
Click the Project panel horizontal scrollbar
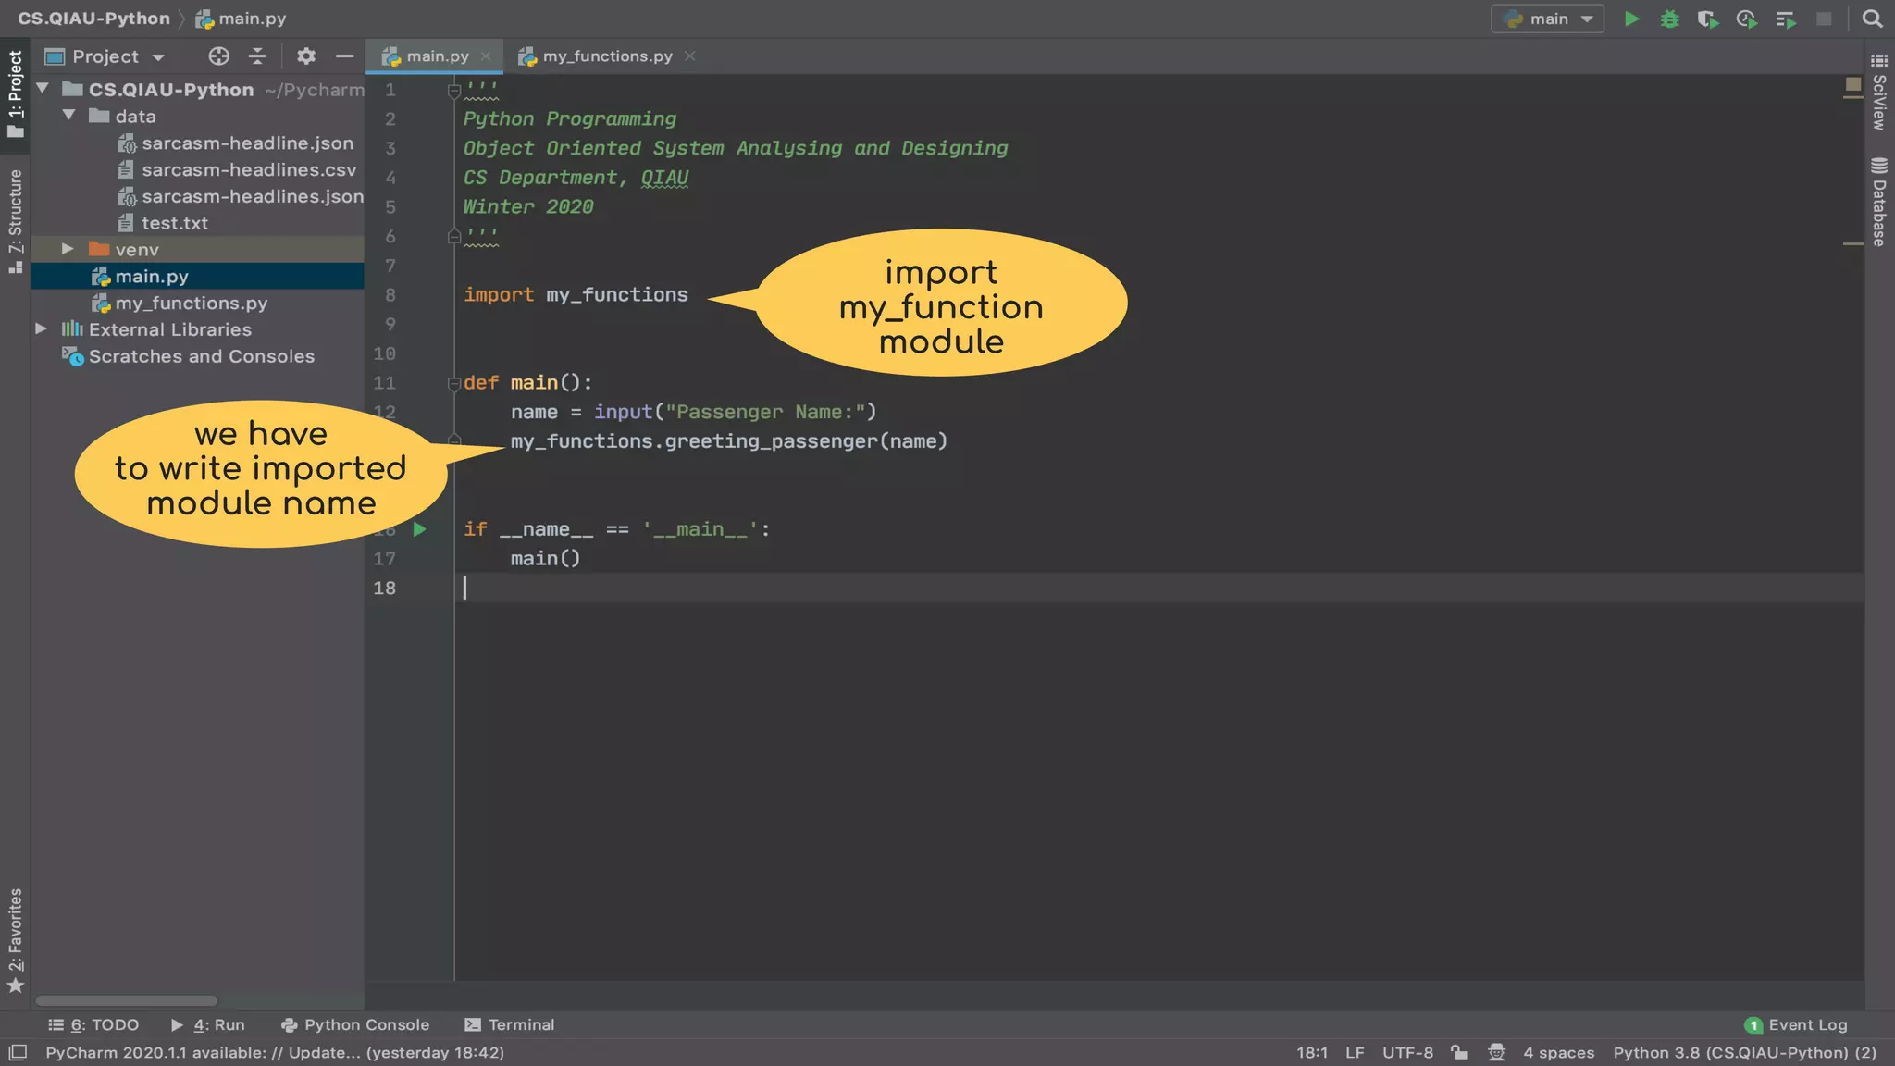(x=126, y=1000)
